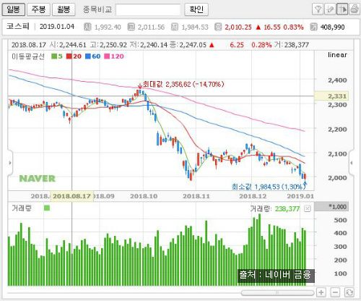Zoom out with the minus button
The height and width of the screenshot is (301, 361).
click(x=335, y=292)
